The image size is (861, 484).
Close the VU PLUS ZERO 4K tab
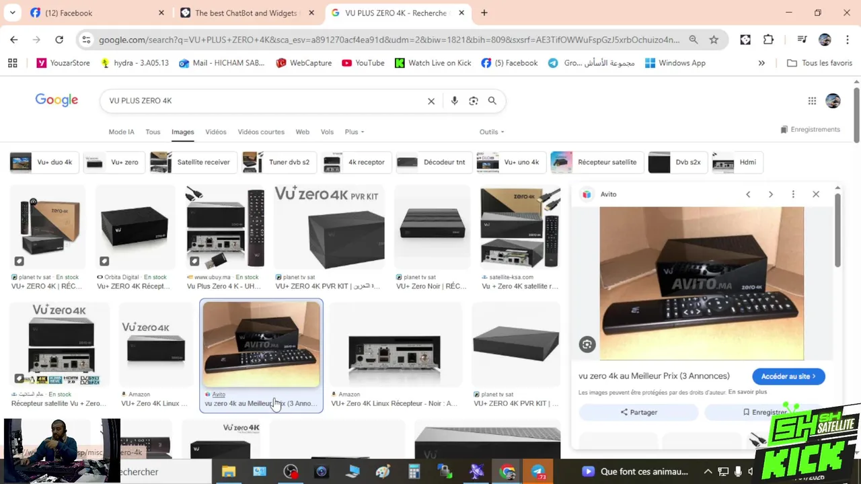click(x=461, y=13)
